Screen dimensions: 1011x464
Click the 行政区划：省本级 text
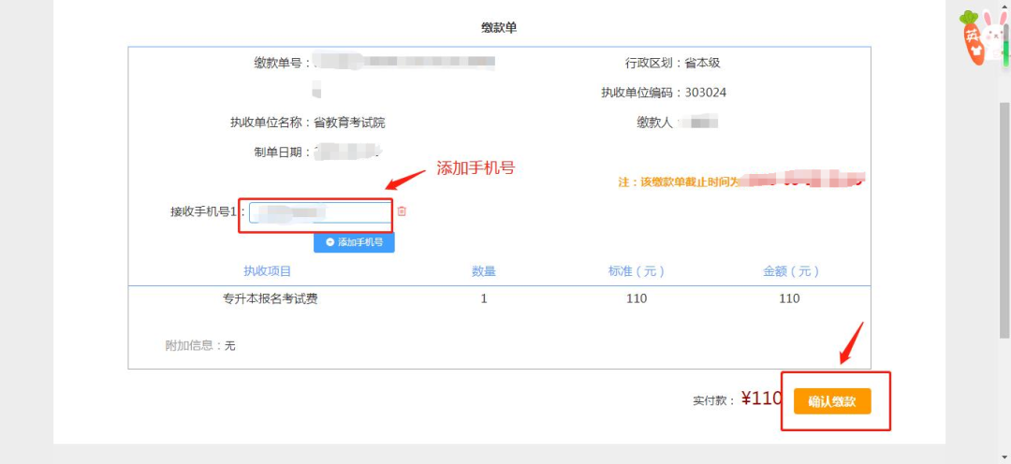click(672, 64)
